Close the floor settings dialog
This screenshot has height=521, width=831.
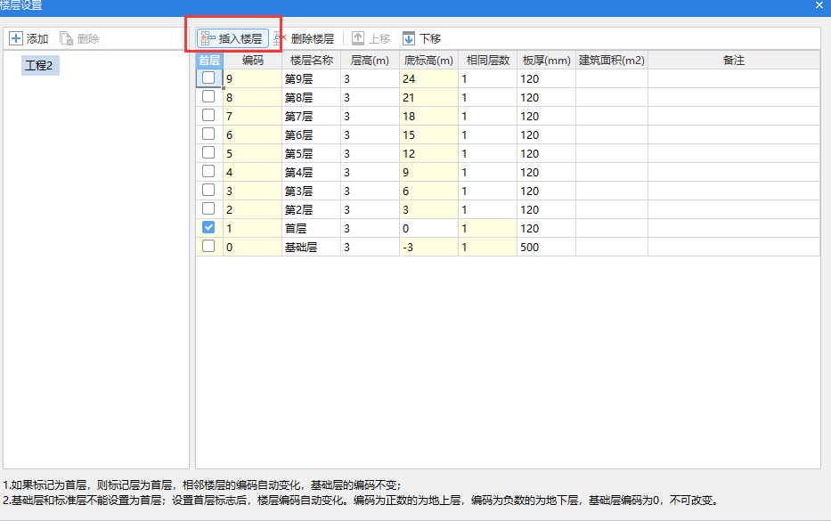[819, 6]
